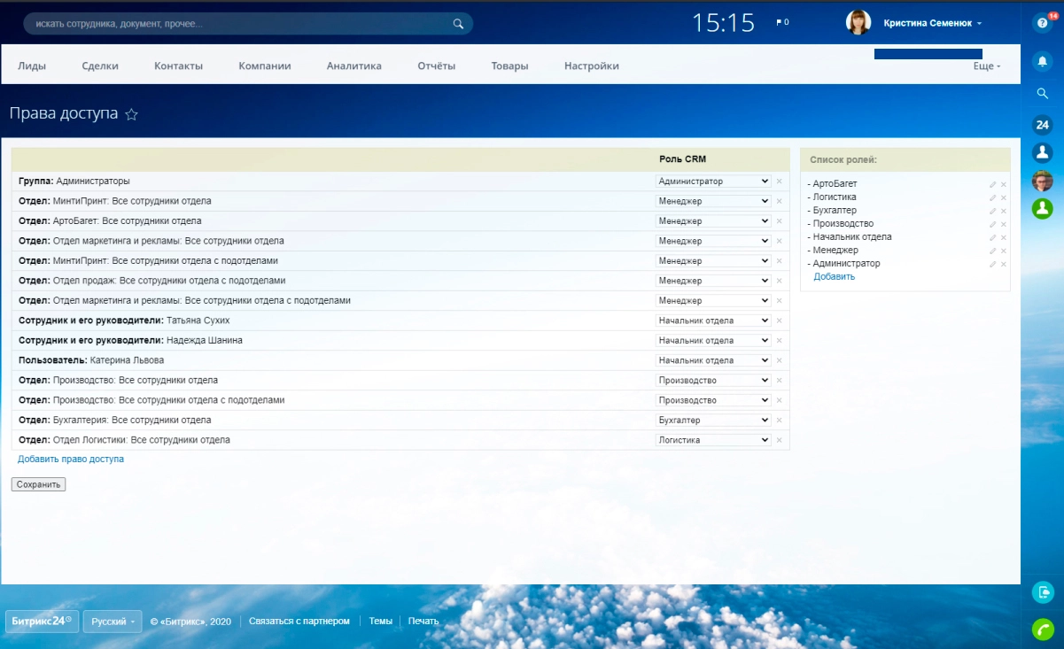This screenshot has height=649, width=1064.
Task: Click the green person icon in the right sidebar
Action: (x=1043, y=209)
